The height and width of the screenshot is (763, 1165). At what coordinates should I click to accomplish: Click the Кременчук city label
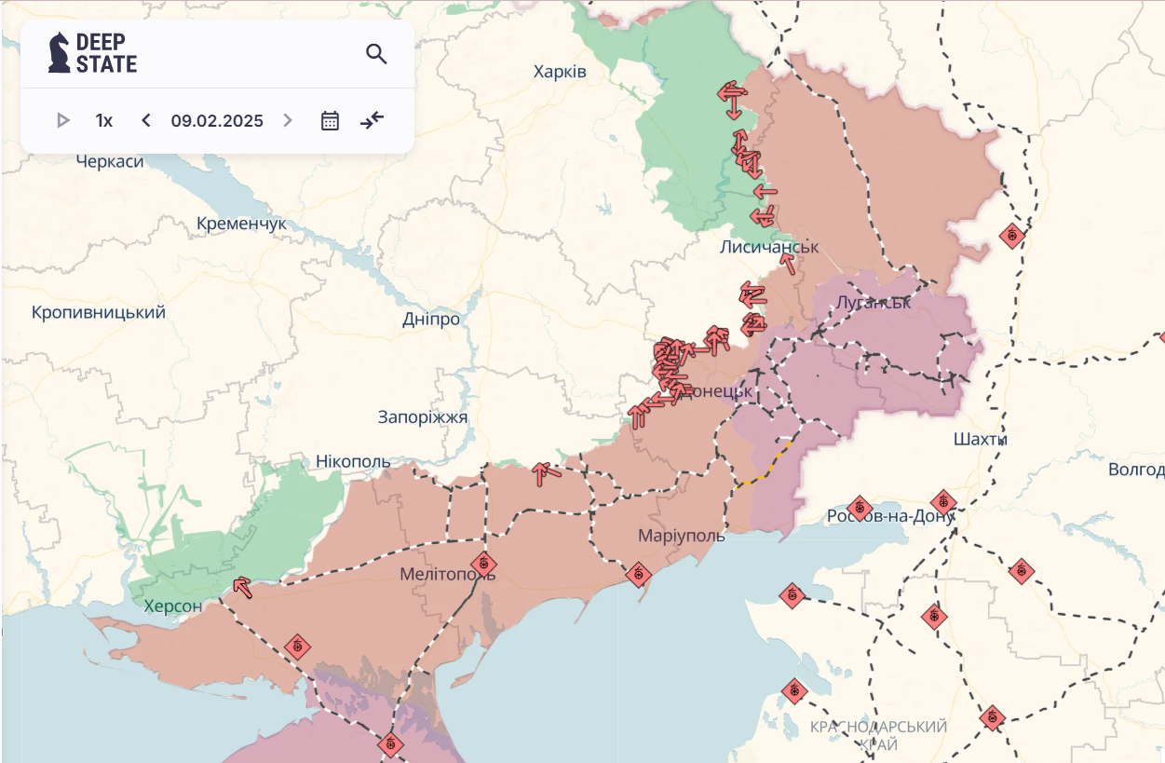tap(242, 225)
